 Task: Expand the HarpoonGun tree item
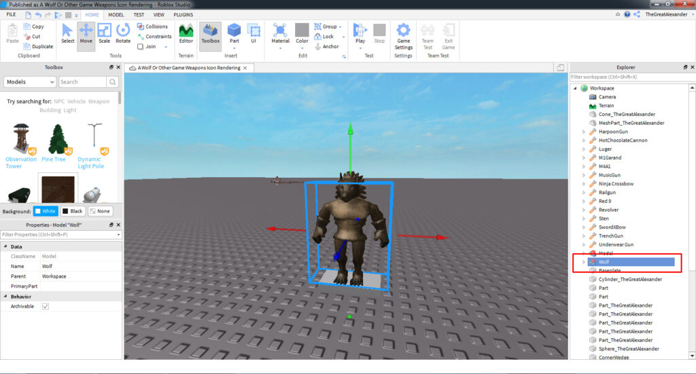(x=584, y=132)
